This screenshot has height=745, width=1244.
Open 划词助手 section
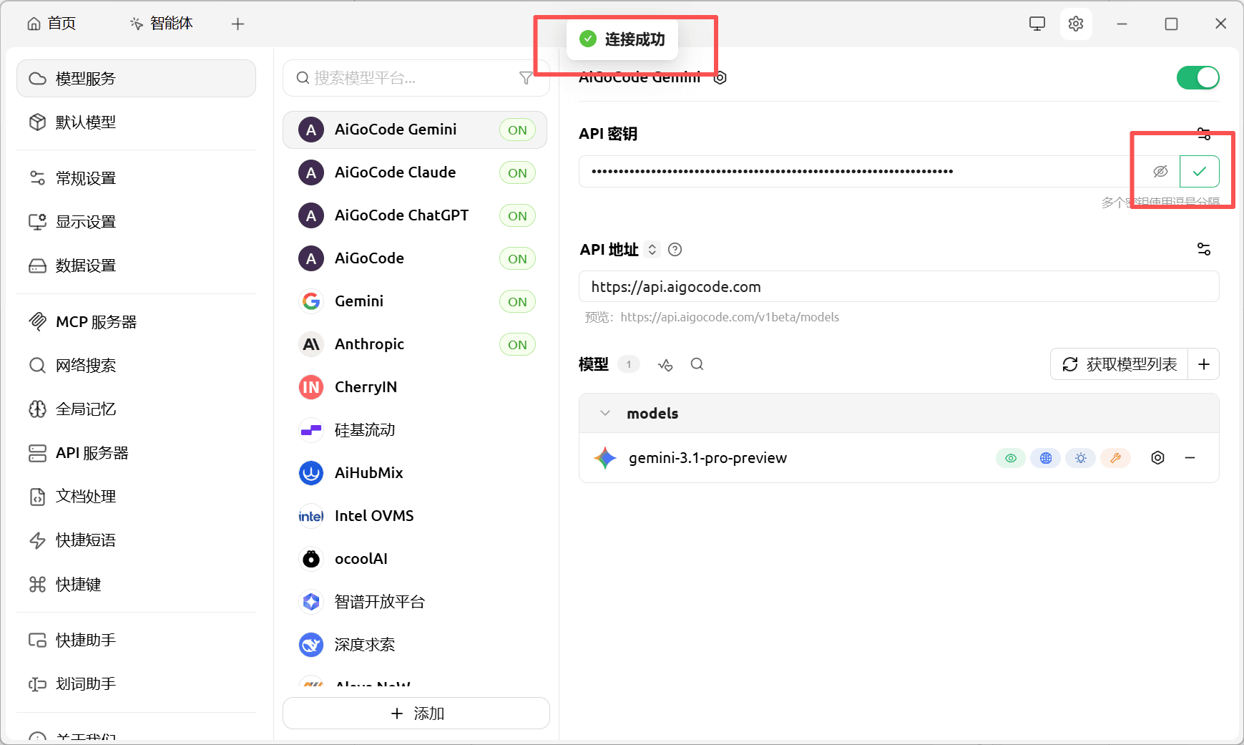(x=136, y=684)
